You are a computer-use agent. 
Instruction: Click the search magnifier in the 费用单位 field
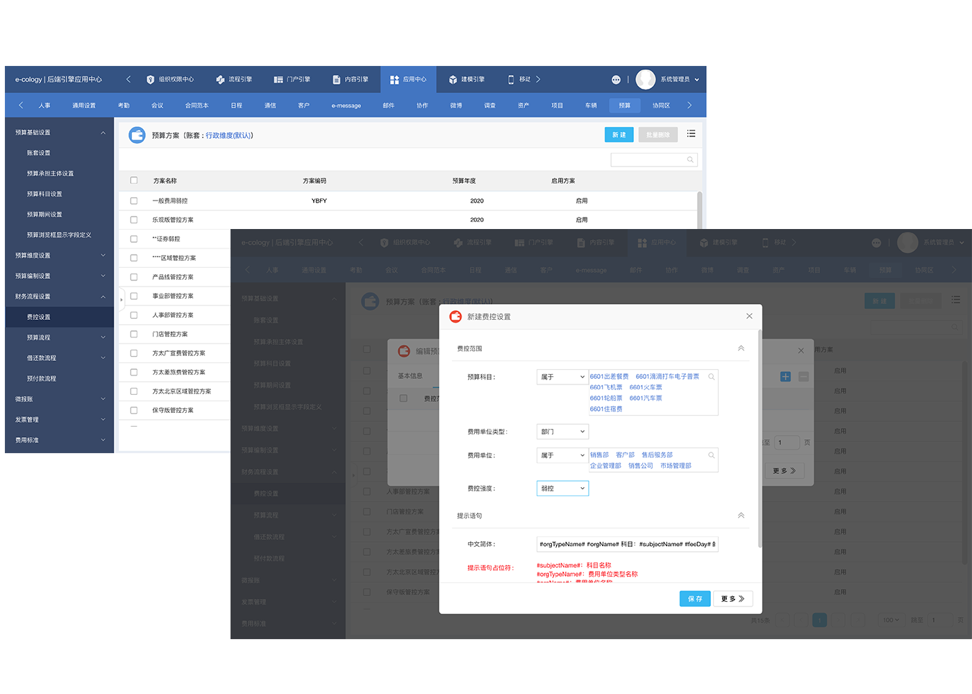[711, 455]
